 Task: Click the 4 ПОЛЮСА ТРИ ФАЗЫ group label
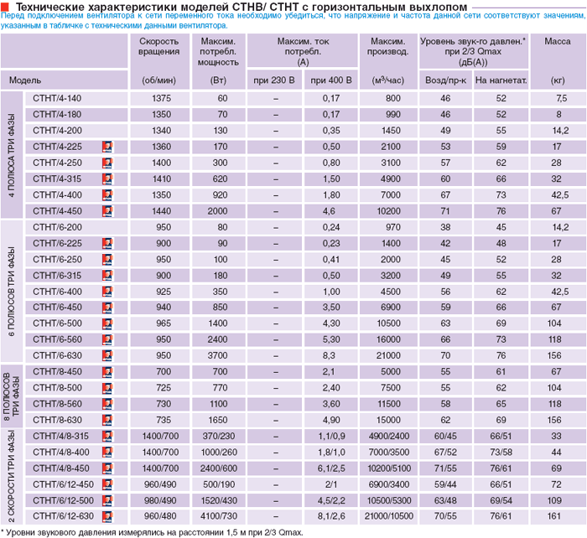point(12,154)
